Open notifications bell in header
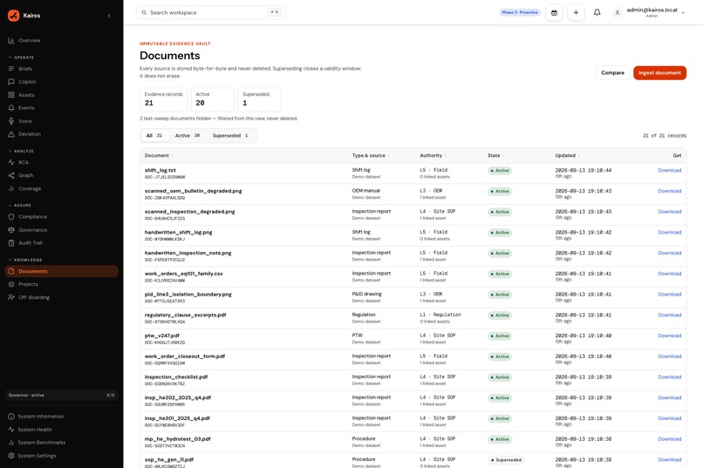703x468 pixels. [x=597, y=12]
